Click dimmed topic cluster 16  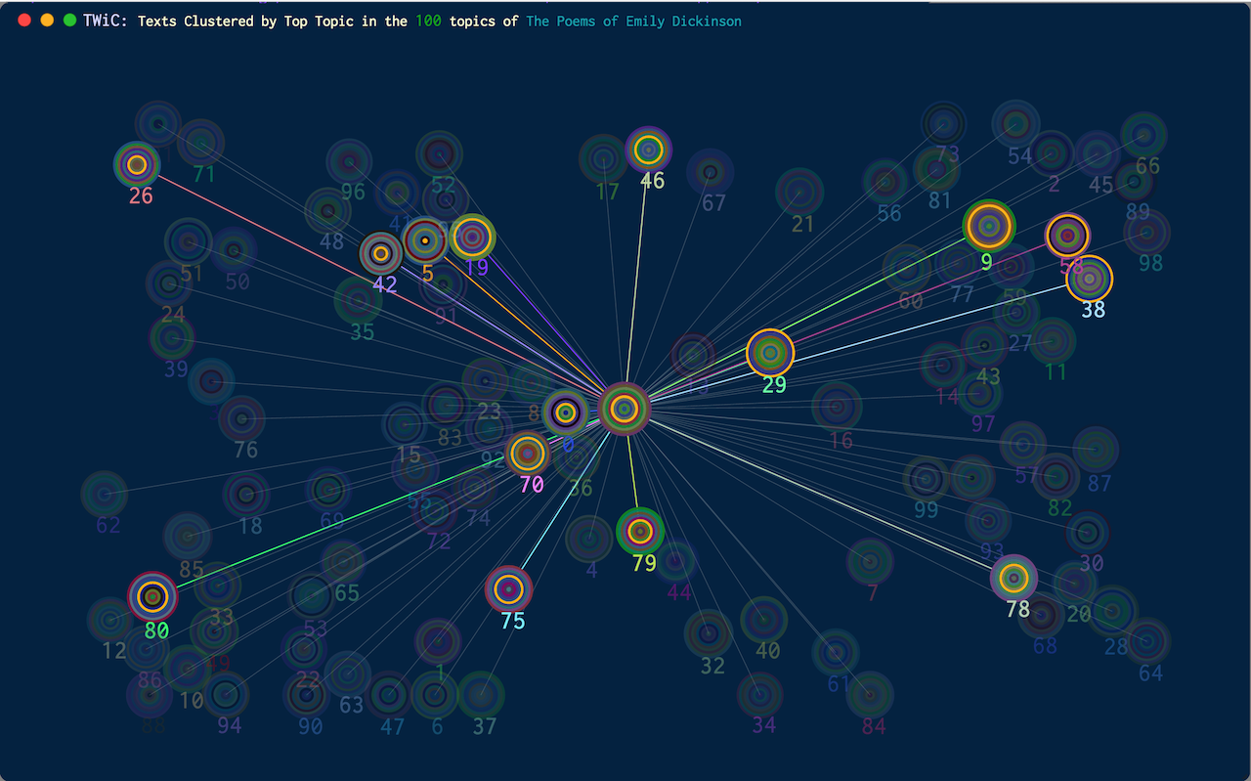[x=837, y=407]
